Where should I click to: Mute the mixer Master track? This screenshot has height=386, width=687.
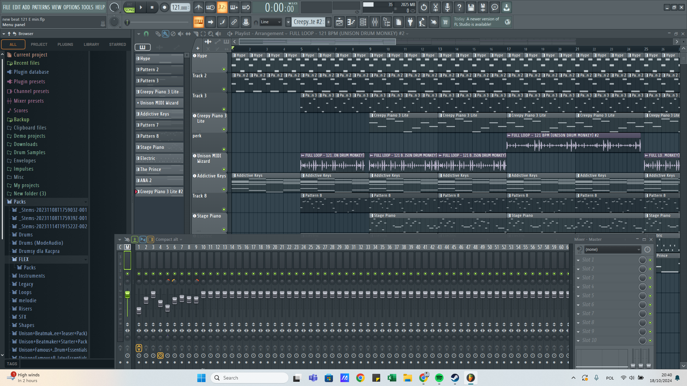(x=127, y=274)
